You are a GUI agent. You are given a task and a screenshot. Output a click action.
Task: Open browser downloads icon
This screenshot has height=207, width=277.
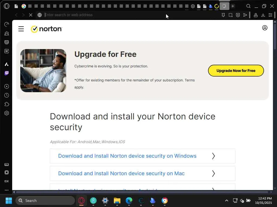tap(263, 15)
